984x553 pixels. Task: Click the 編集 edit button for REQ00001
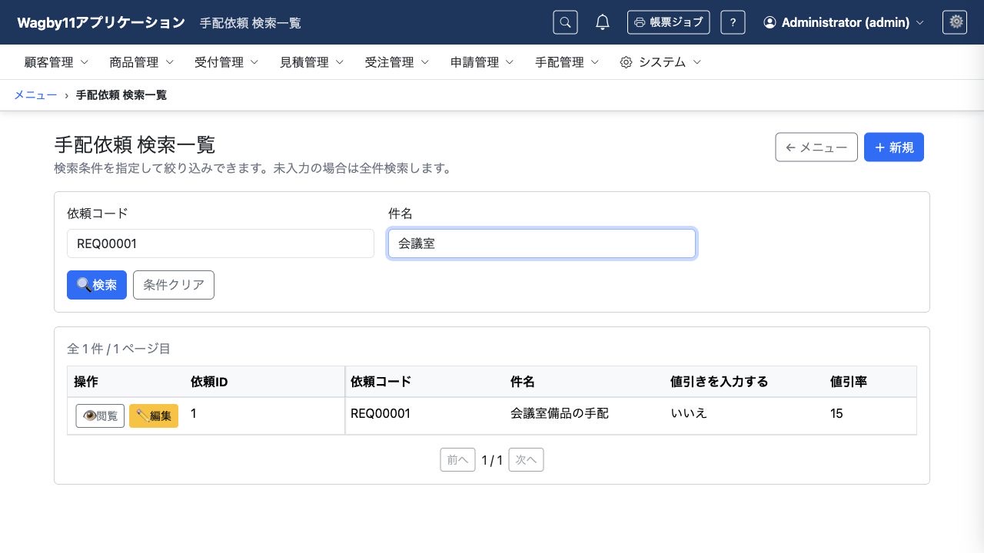pyautogui.click(x=154, y=416)
